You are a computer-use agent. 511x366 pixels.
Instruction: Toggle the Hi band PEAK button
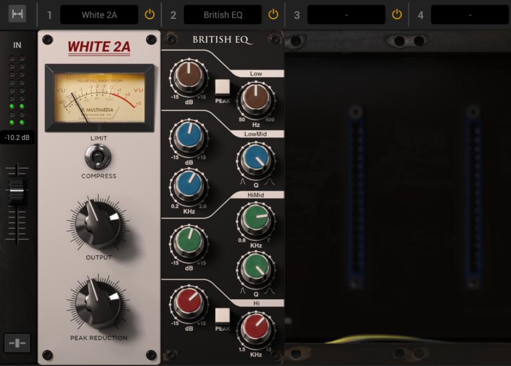[223, 316]
